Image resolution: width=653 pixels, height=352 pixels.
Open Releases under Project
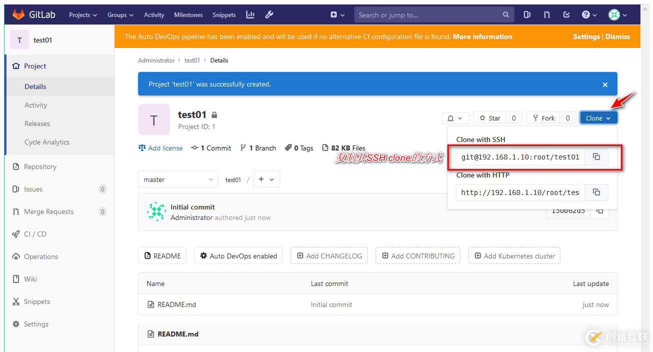(37, 123)
